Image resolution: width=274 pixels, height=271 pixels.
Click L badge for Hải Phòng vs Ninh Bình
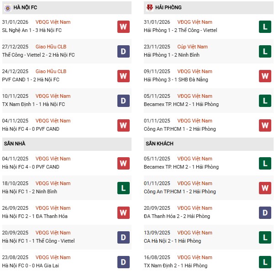pyautogui.click(x=265, y=51)
